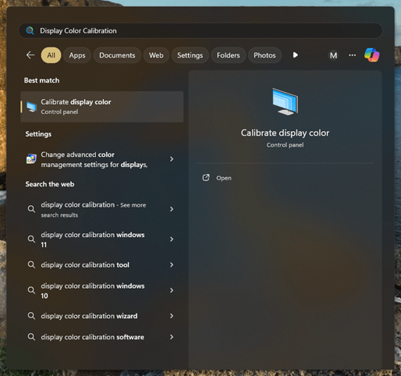Show more filter categories arrow
This screenshot has width=401, height=376.
pyautogui.click(x=296, y=55)
